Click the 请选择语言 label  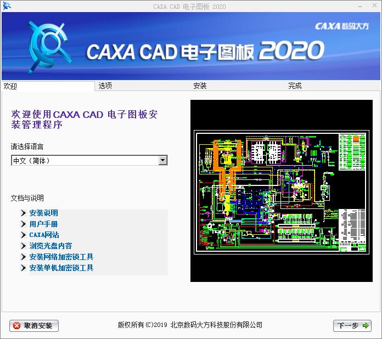coord(27,146)
